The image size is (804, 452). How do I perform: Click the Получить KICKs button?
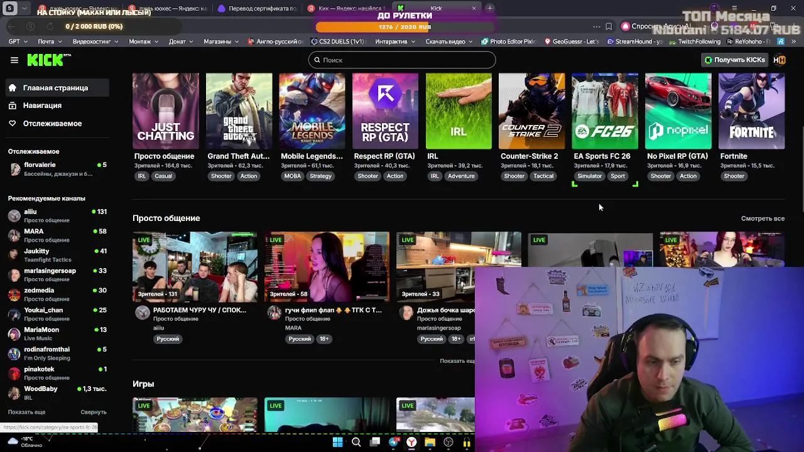(734, 60)
